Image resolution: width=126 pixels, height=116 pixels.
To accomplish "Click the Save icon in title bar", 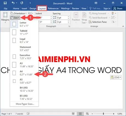I will [5, 3].
